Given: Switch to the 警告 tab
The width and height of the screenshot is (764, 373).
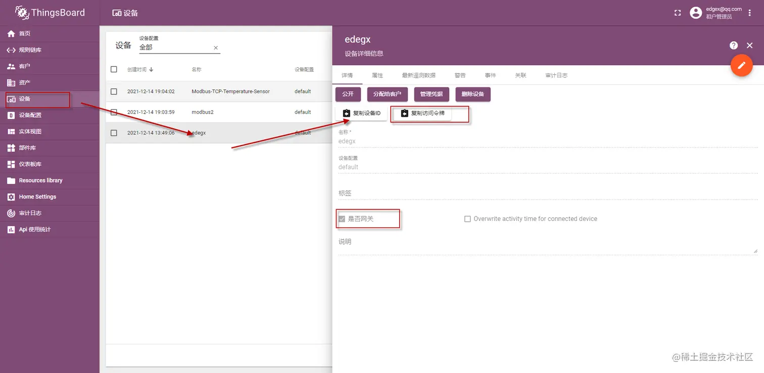Looking at the screenshot, I should (460, 75).
